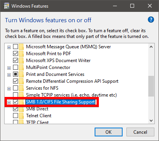Close the Windows Features dialog

click(150, 6)
